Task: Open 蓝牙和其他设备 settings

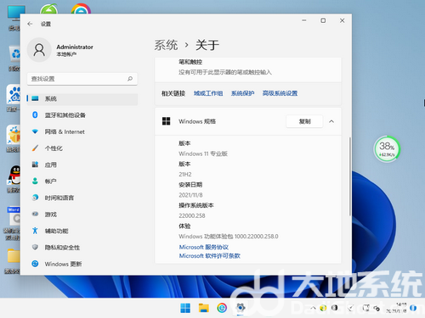Action: (82, 115)
